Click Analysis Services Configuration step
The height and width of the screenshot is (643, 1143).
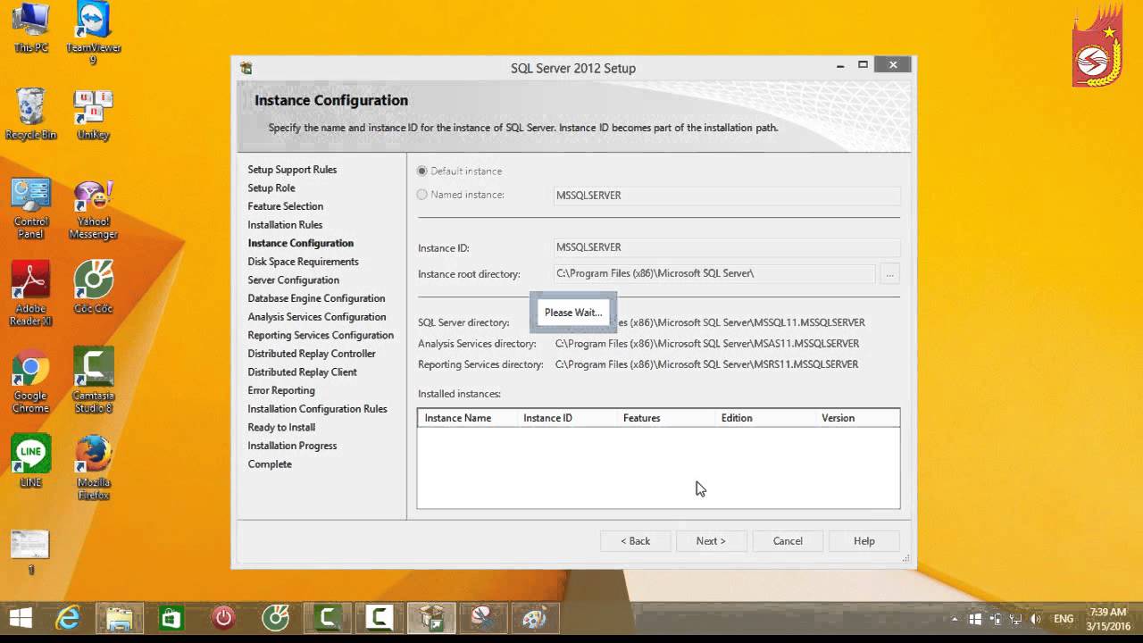pyautogui.click(x=317, y=317)
